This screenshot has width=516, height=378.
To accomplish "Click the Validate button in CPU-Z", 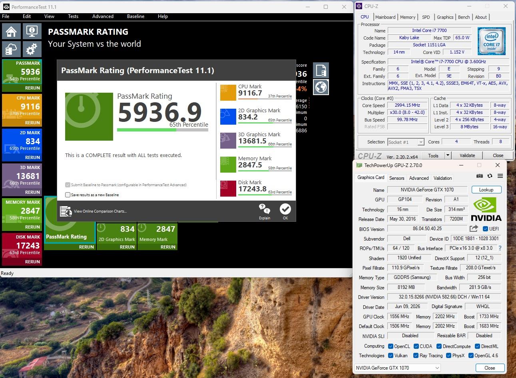I will [x=467, y=155].
